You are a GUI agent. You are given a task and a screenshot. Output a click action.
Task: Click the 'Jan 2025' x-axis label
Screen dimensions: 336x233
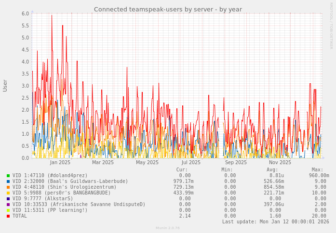pos(60,163)
